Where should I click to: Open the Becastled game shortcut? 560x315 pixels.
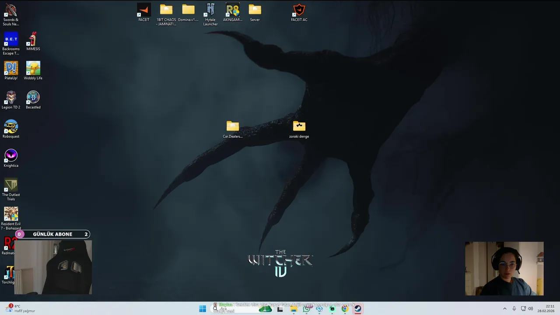pyautogui.click(x=33, y=100)
